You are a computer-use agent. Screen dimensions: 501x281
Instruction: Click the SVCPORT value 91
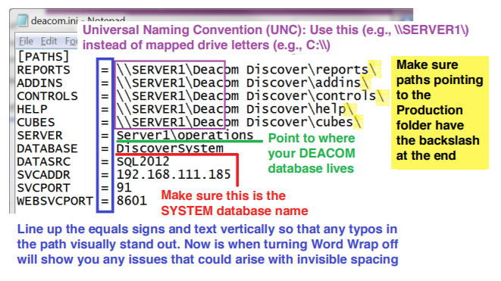pos(124,187)
